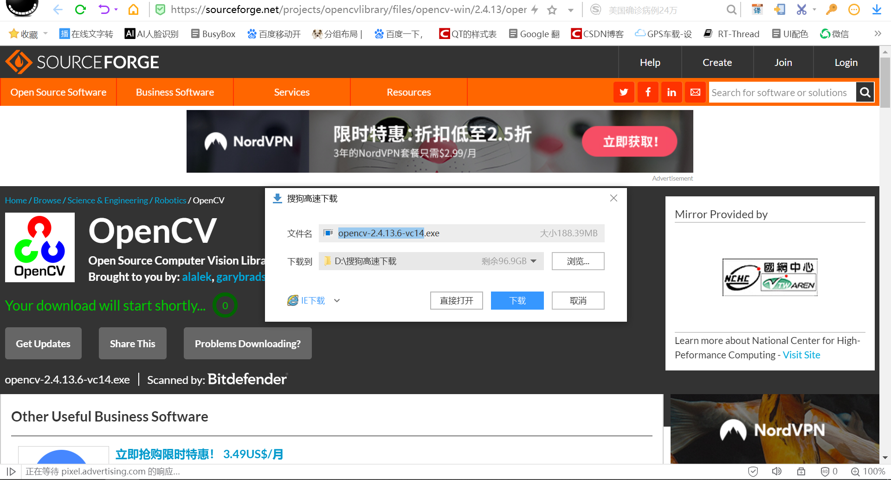Open the translate tool icon in the toolbar
The width and height of the screenshot is (891, 480).
757,9
